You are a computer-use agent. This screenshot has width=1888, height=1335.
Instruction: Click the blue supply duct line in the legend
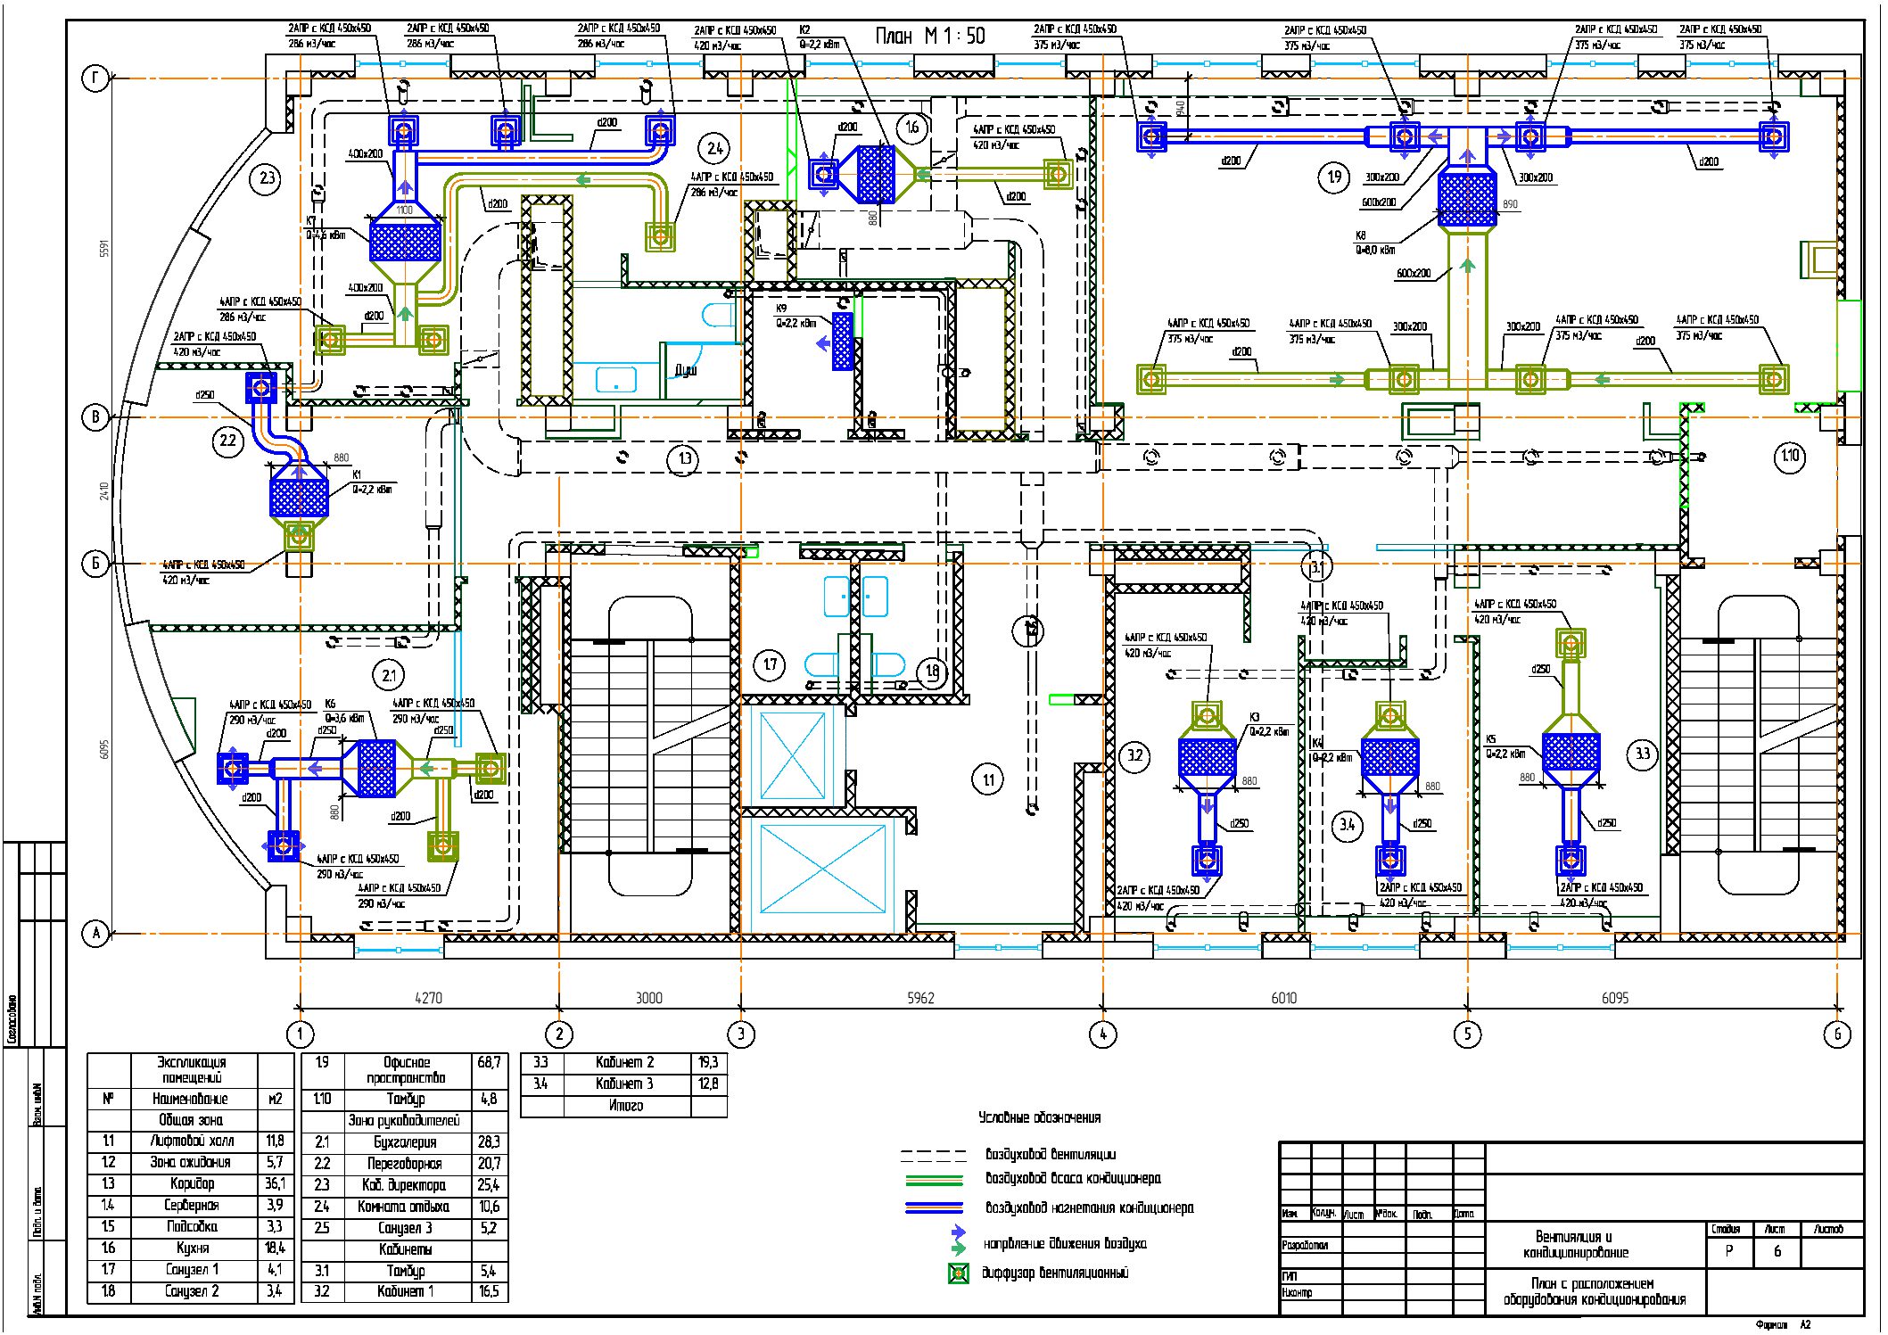[x=934, y=1208]
